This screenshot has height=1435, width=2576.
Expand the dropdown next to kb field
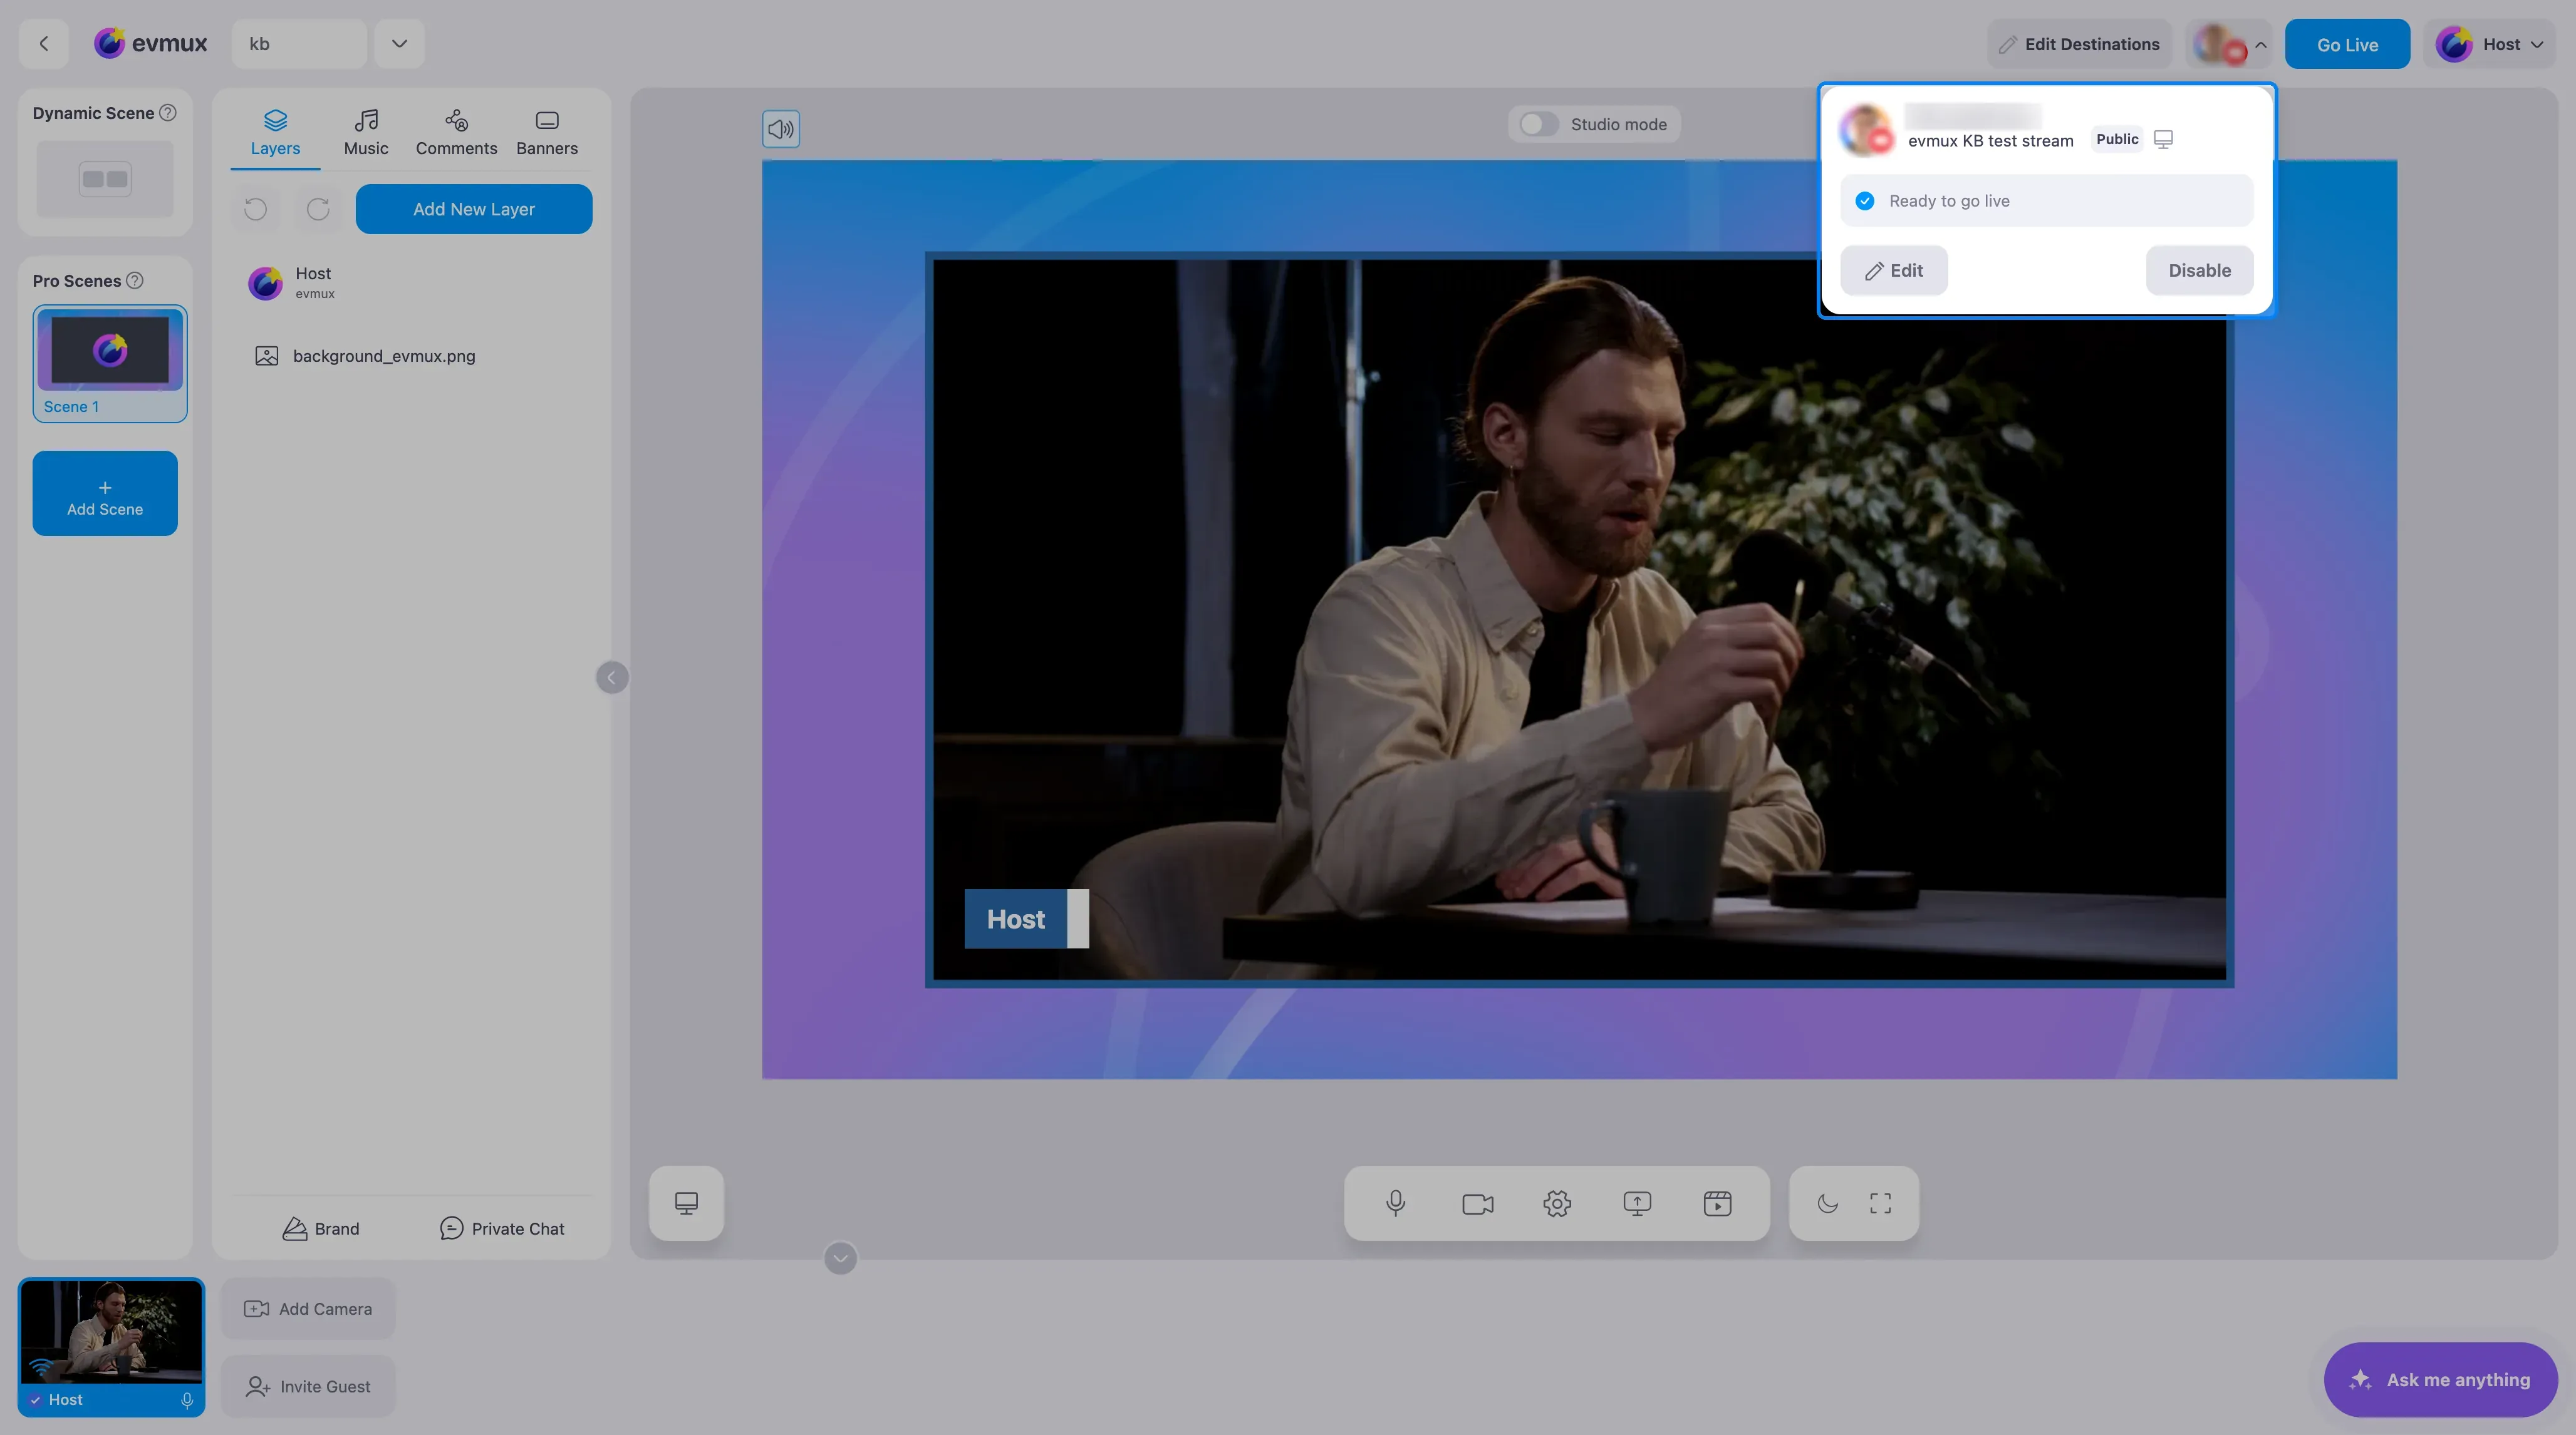point(399,43)
